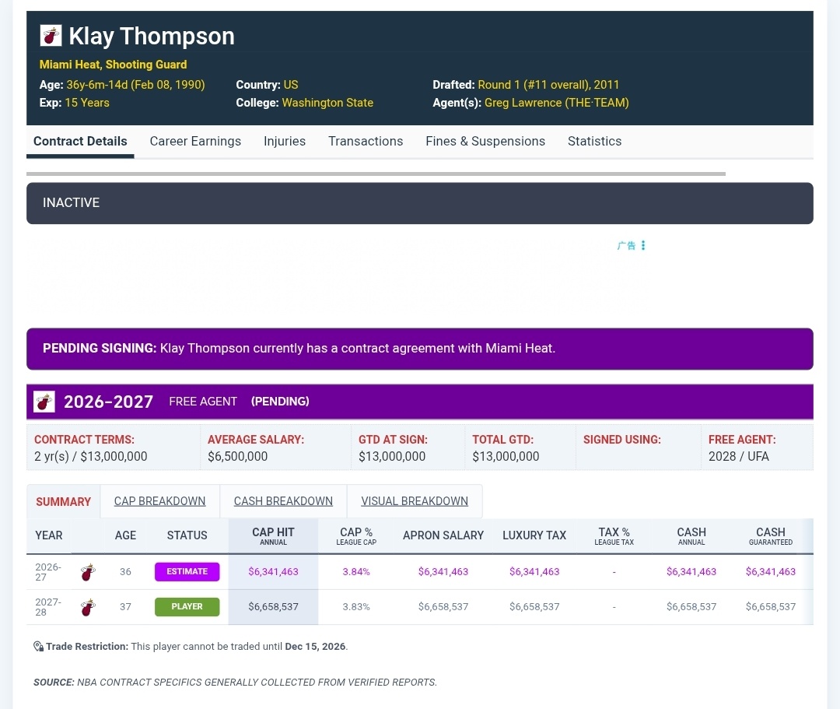Image resolution: width=840 pixels, height=709 pixels.
Task: Switch to CASH BREAKDOWN tab
Action: pos(283,501)
